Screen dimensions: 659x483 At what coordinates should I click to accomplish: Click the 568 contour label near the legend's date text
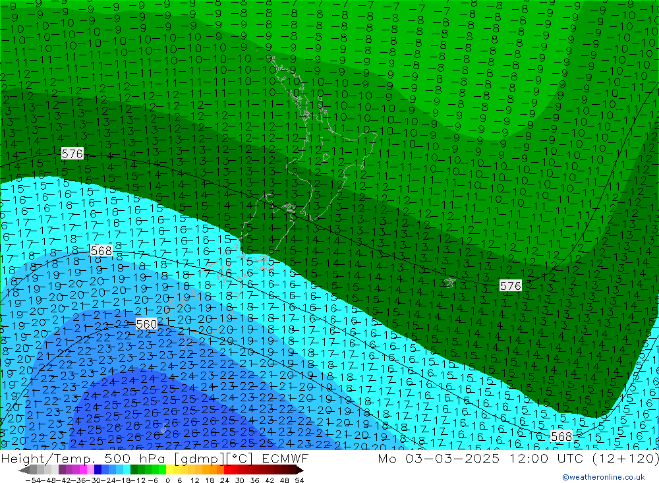pyautogui.click(x=561, y=437)
